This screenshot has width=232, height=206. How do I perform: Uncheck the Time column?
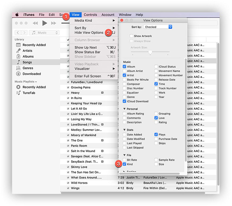pos(156,84)
